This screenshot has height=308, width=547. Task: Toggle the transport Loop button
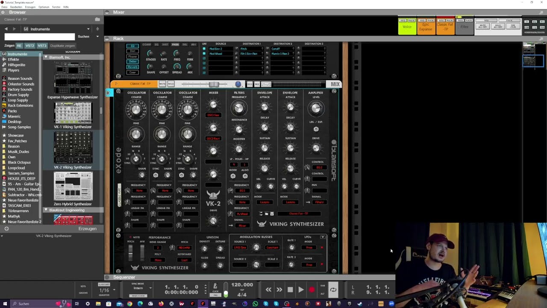coord(333,290)
